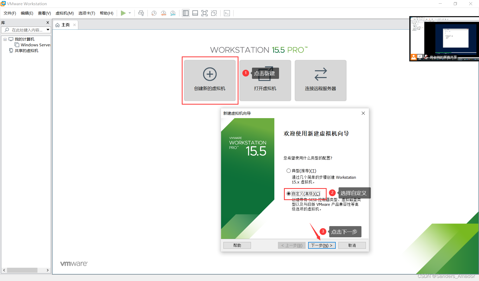Click the Send Ctrl+Alt+Del toolbar icon
Image resolution: width=479 pixels, height=281 pixels.
pos(141,13)
